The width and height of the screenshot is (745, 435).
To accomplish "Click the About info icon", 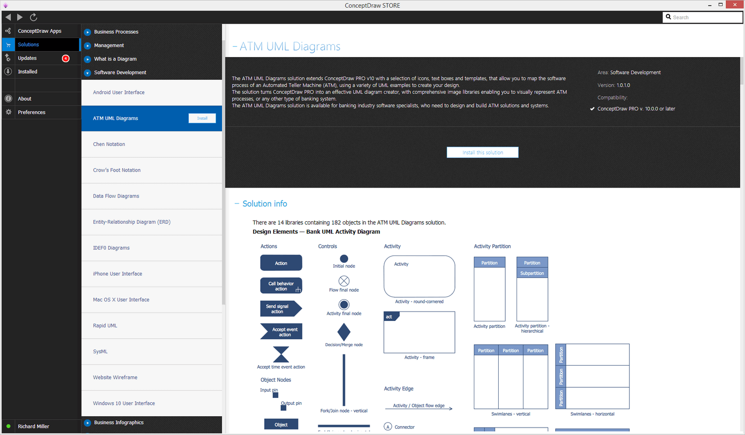I will [x=8, y=99].
